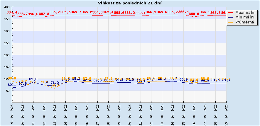Click the blue minimum value 71.2
The height and width of the screenshot is (126, 260).
point(55,83)
